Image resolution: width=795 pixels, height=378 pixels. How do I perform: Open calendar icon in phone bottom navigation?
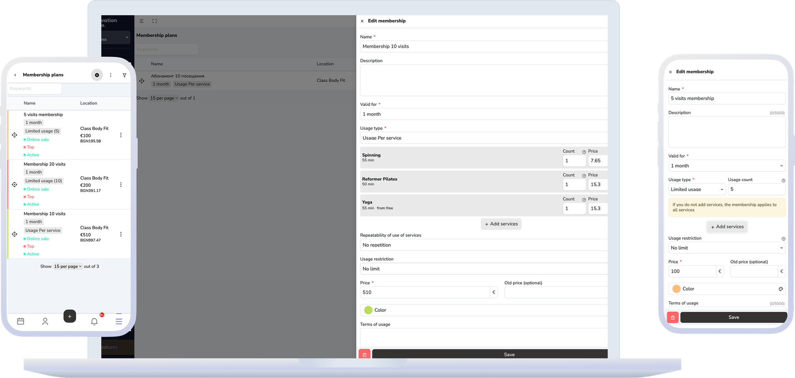pyautogui.click(x=21, y=321)
